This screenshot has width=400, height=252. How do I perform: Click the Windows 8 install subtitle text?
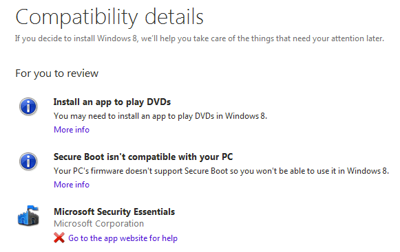[x=200, y=38]
